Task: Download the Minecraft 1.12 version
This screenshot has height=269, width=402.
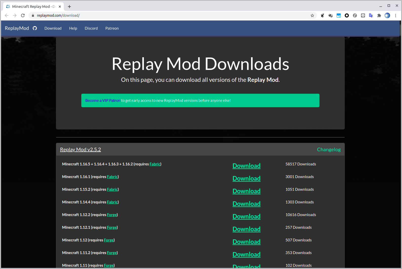Action: coord(246,242)
